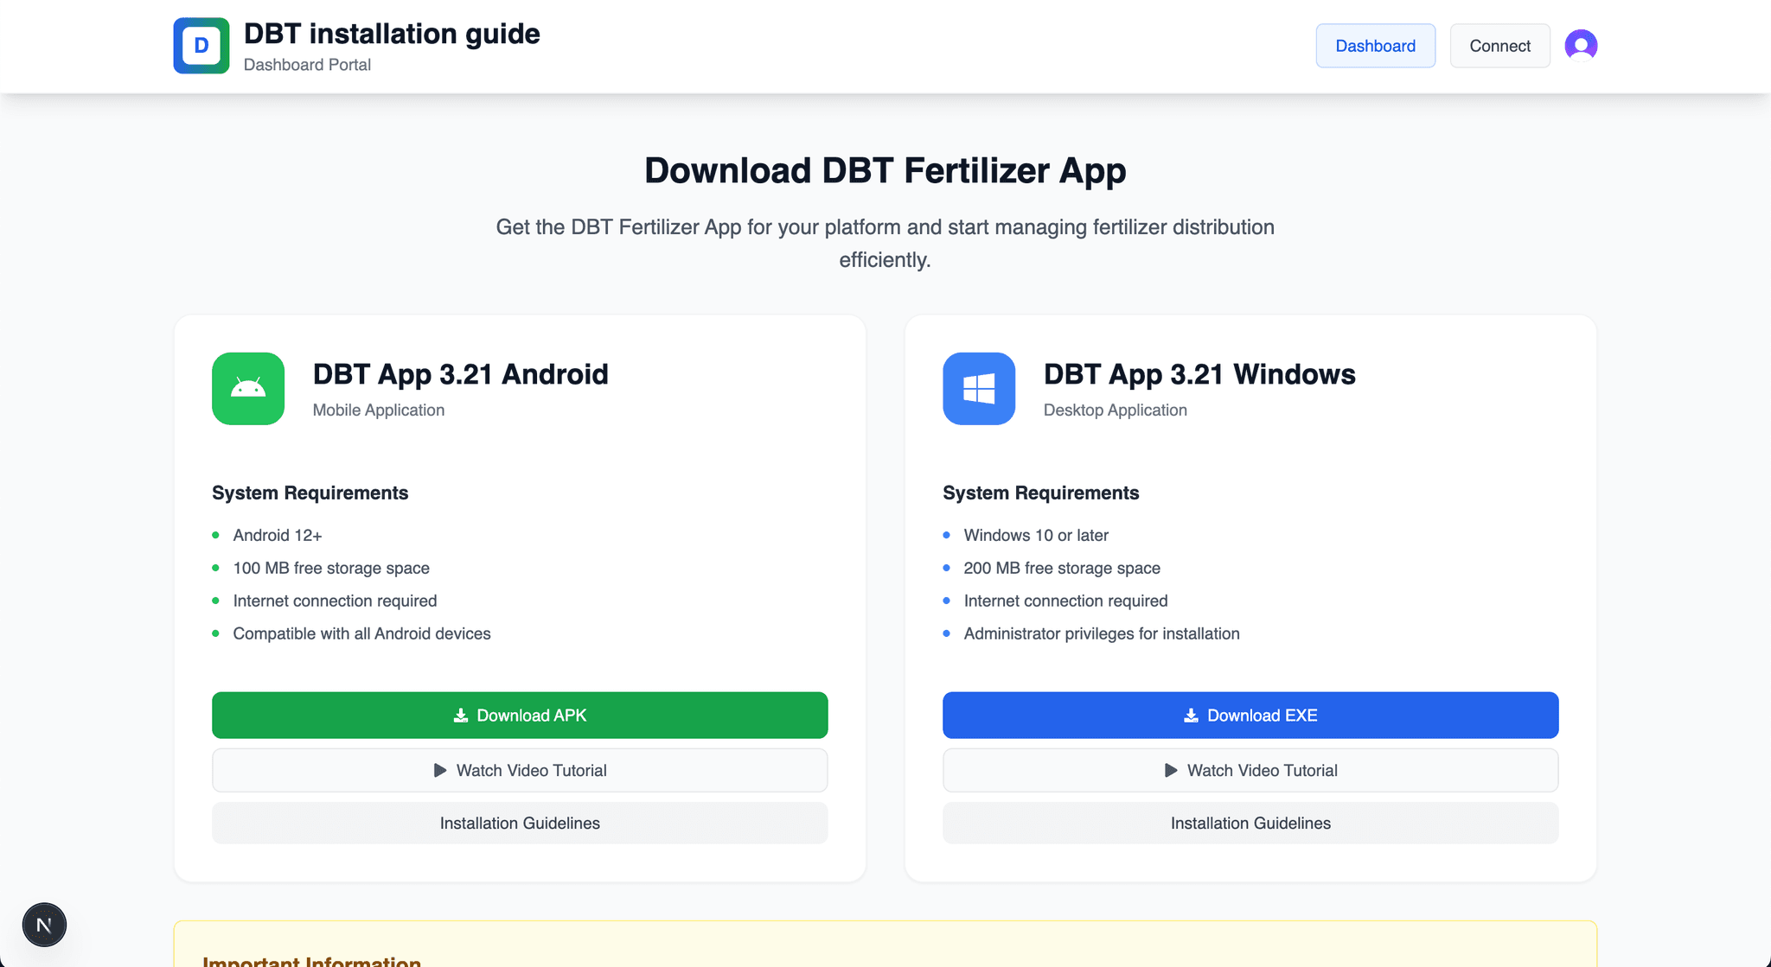Click Windows card 'System Requirements' heading
Screen dimensions: 1771x967
point(1040,493)
